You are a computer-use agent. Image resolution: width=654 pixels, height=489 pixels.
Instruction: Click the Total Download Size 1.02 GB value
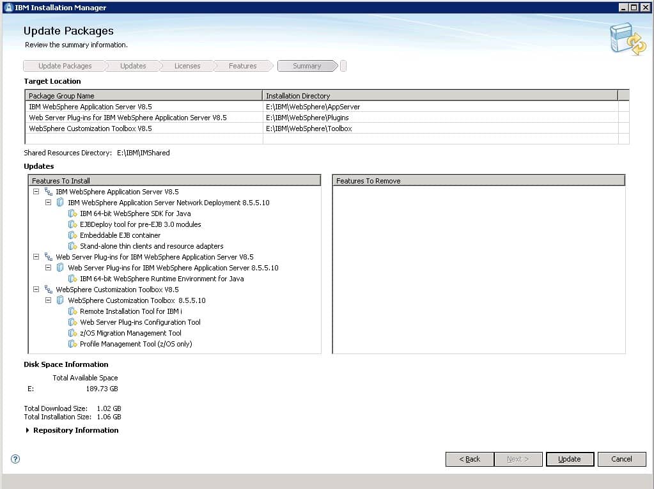click(109, 408)
